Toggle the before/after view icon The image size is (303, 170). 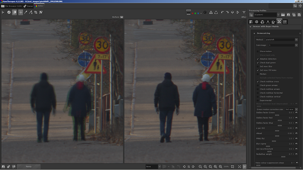[x=14, y=12]
